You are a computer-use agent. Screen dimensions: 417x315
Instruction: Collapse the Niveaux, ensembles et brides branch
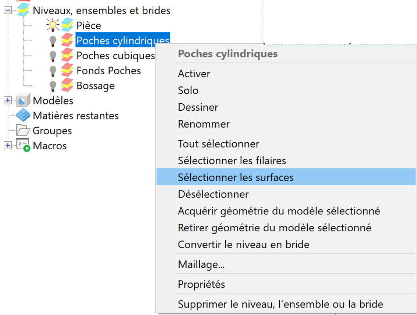(7, 10)
